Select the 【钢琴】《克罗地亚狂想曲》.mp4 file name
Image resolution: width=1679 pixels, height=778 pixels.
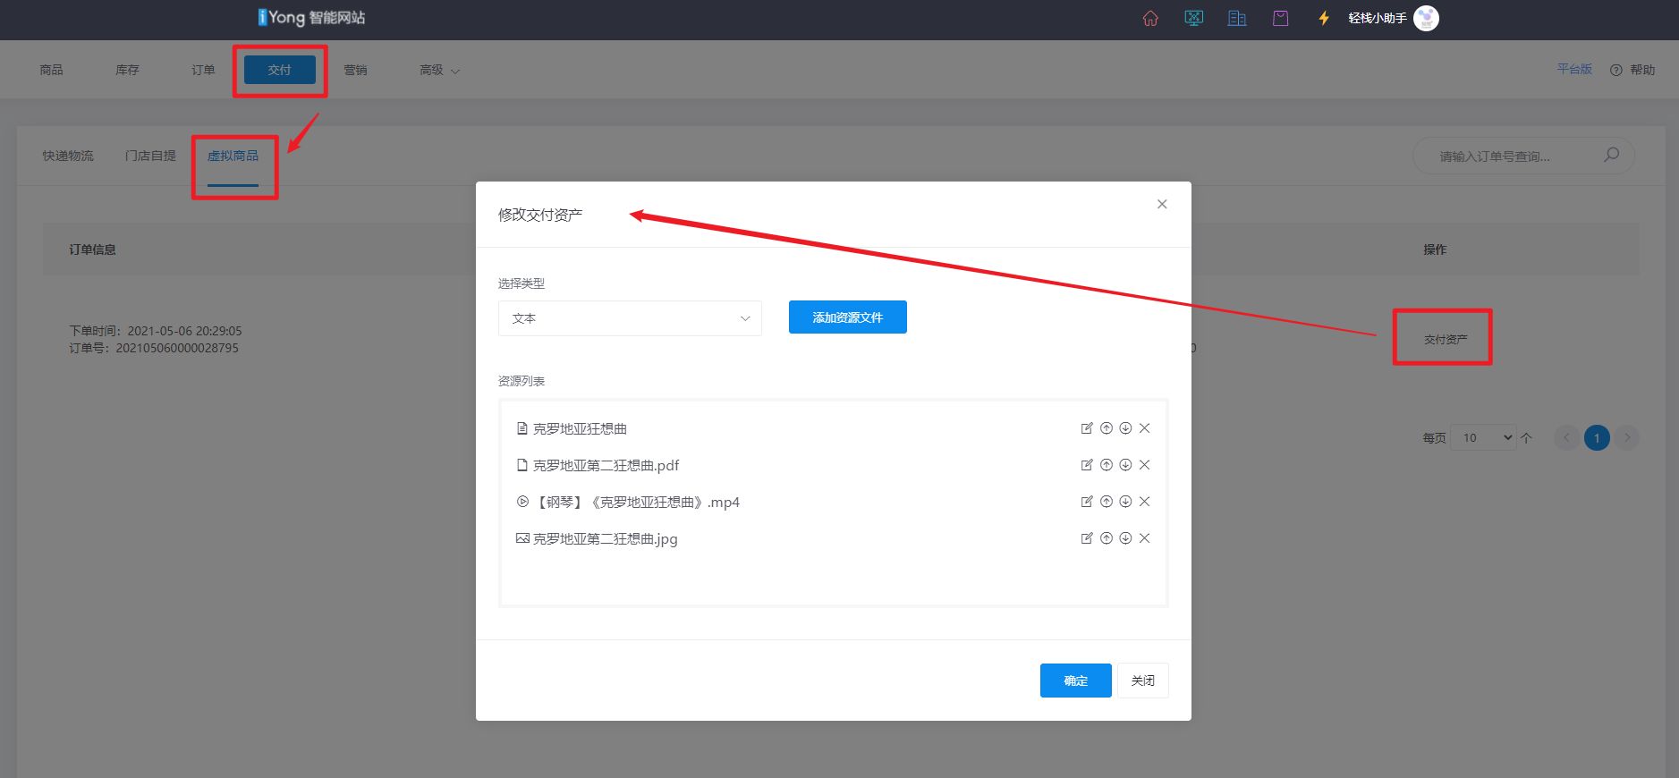click(636, 502)
